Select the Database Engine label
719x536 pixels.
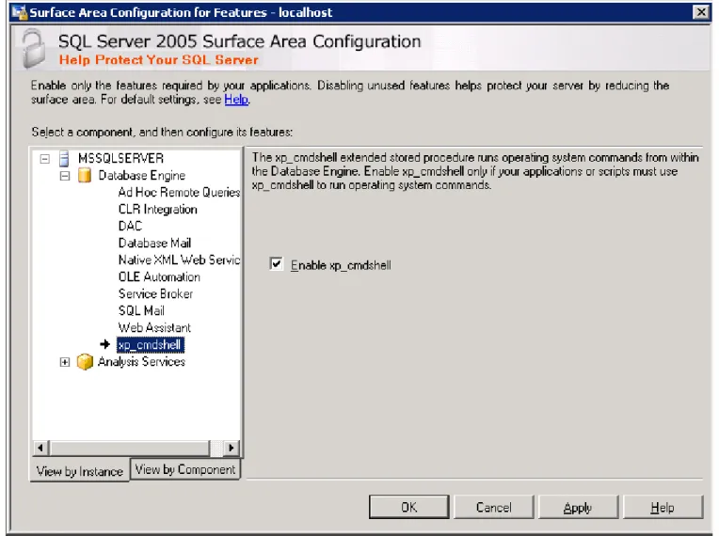[142, 176]
